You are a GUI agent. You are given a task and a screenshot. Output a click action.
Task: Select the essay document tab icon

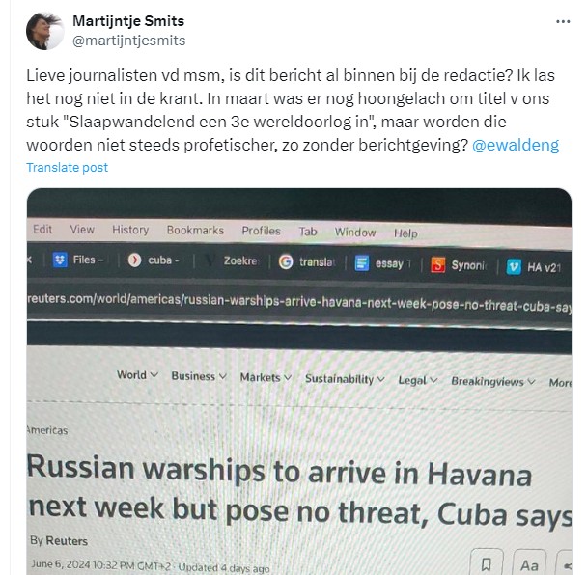click(x=362, y=263)
